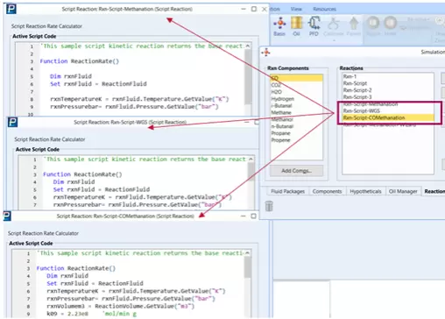Open the View ribbon tab
The height and width of the screenshot is (319, 445).
coord(296,9)
